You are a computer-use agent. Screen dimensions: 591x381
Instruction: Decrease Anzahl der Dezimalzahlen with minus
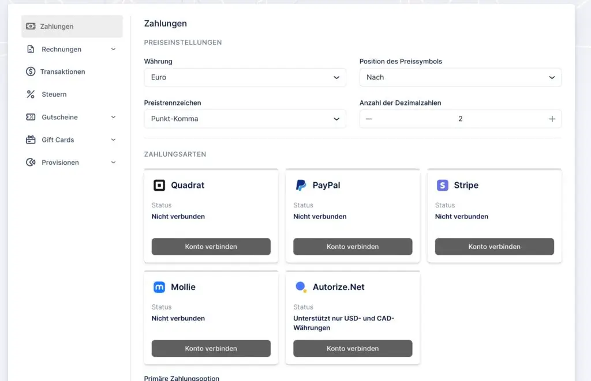pyautogui.click(x=369, y=119)
